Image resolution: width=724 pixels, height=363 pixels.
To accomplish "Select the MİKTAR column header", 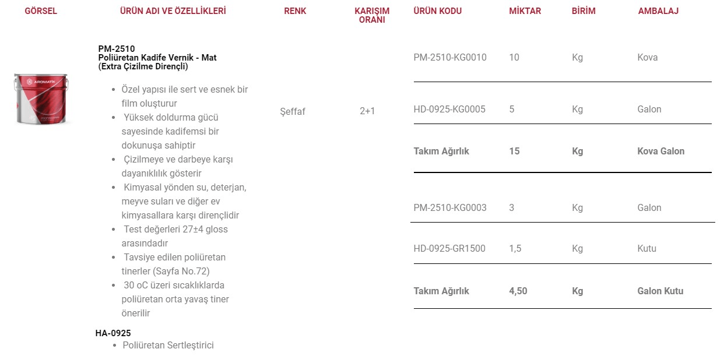I will point(525,11).
